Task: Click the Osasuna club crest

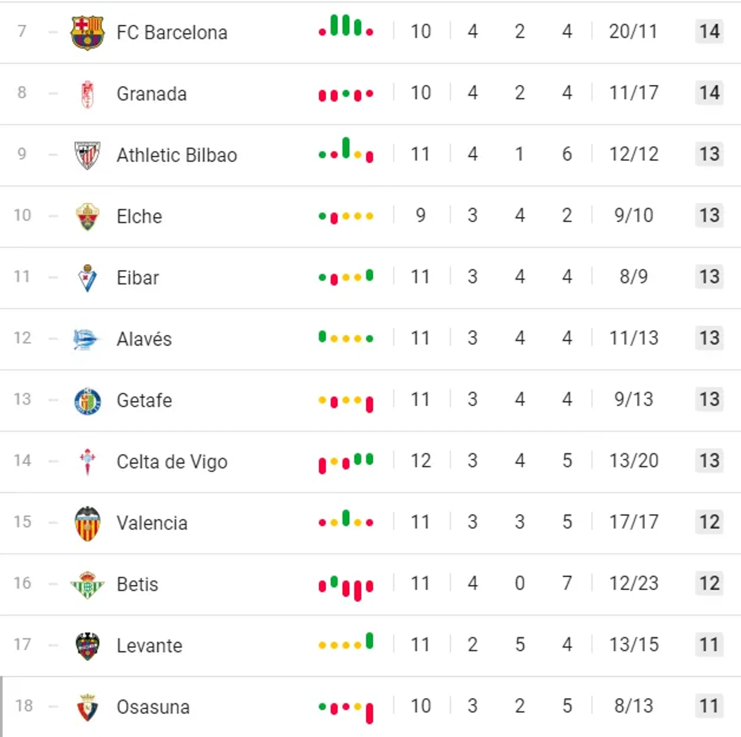Action: [87, 707]
